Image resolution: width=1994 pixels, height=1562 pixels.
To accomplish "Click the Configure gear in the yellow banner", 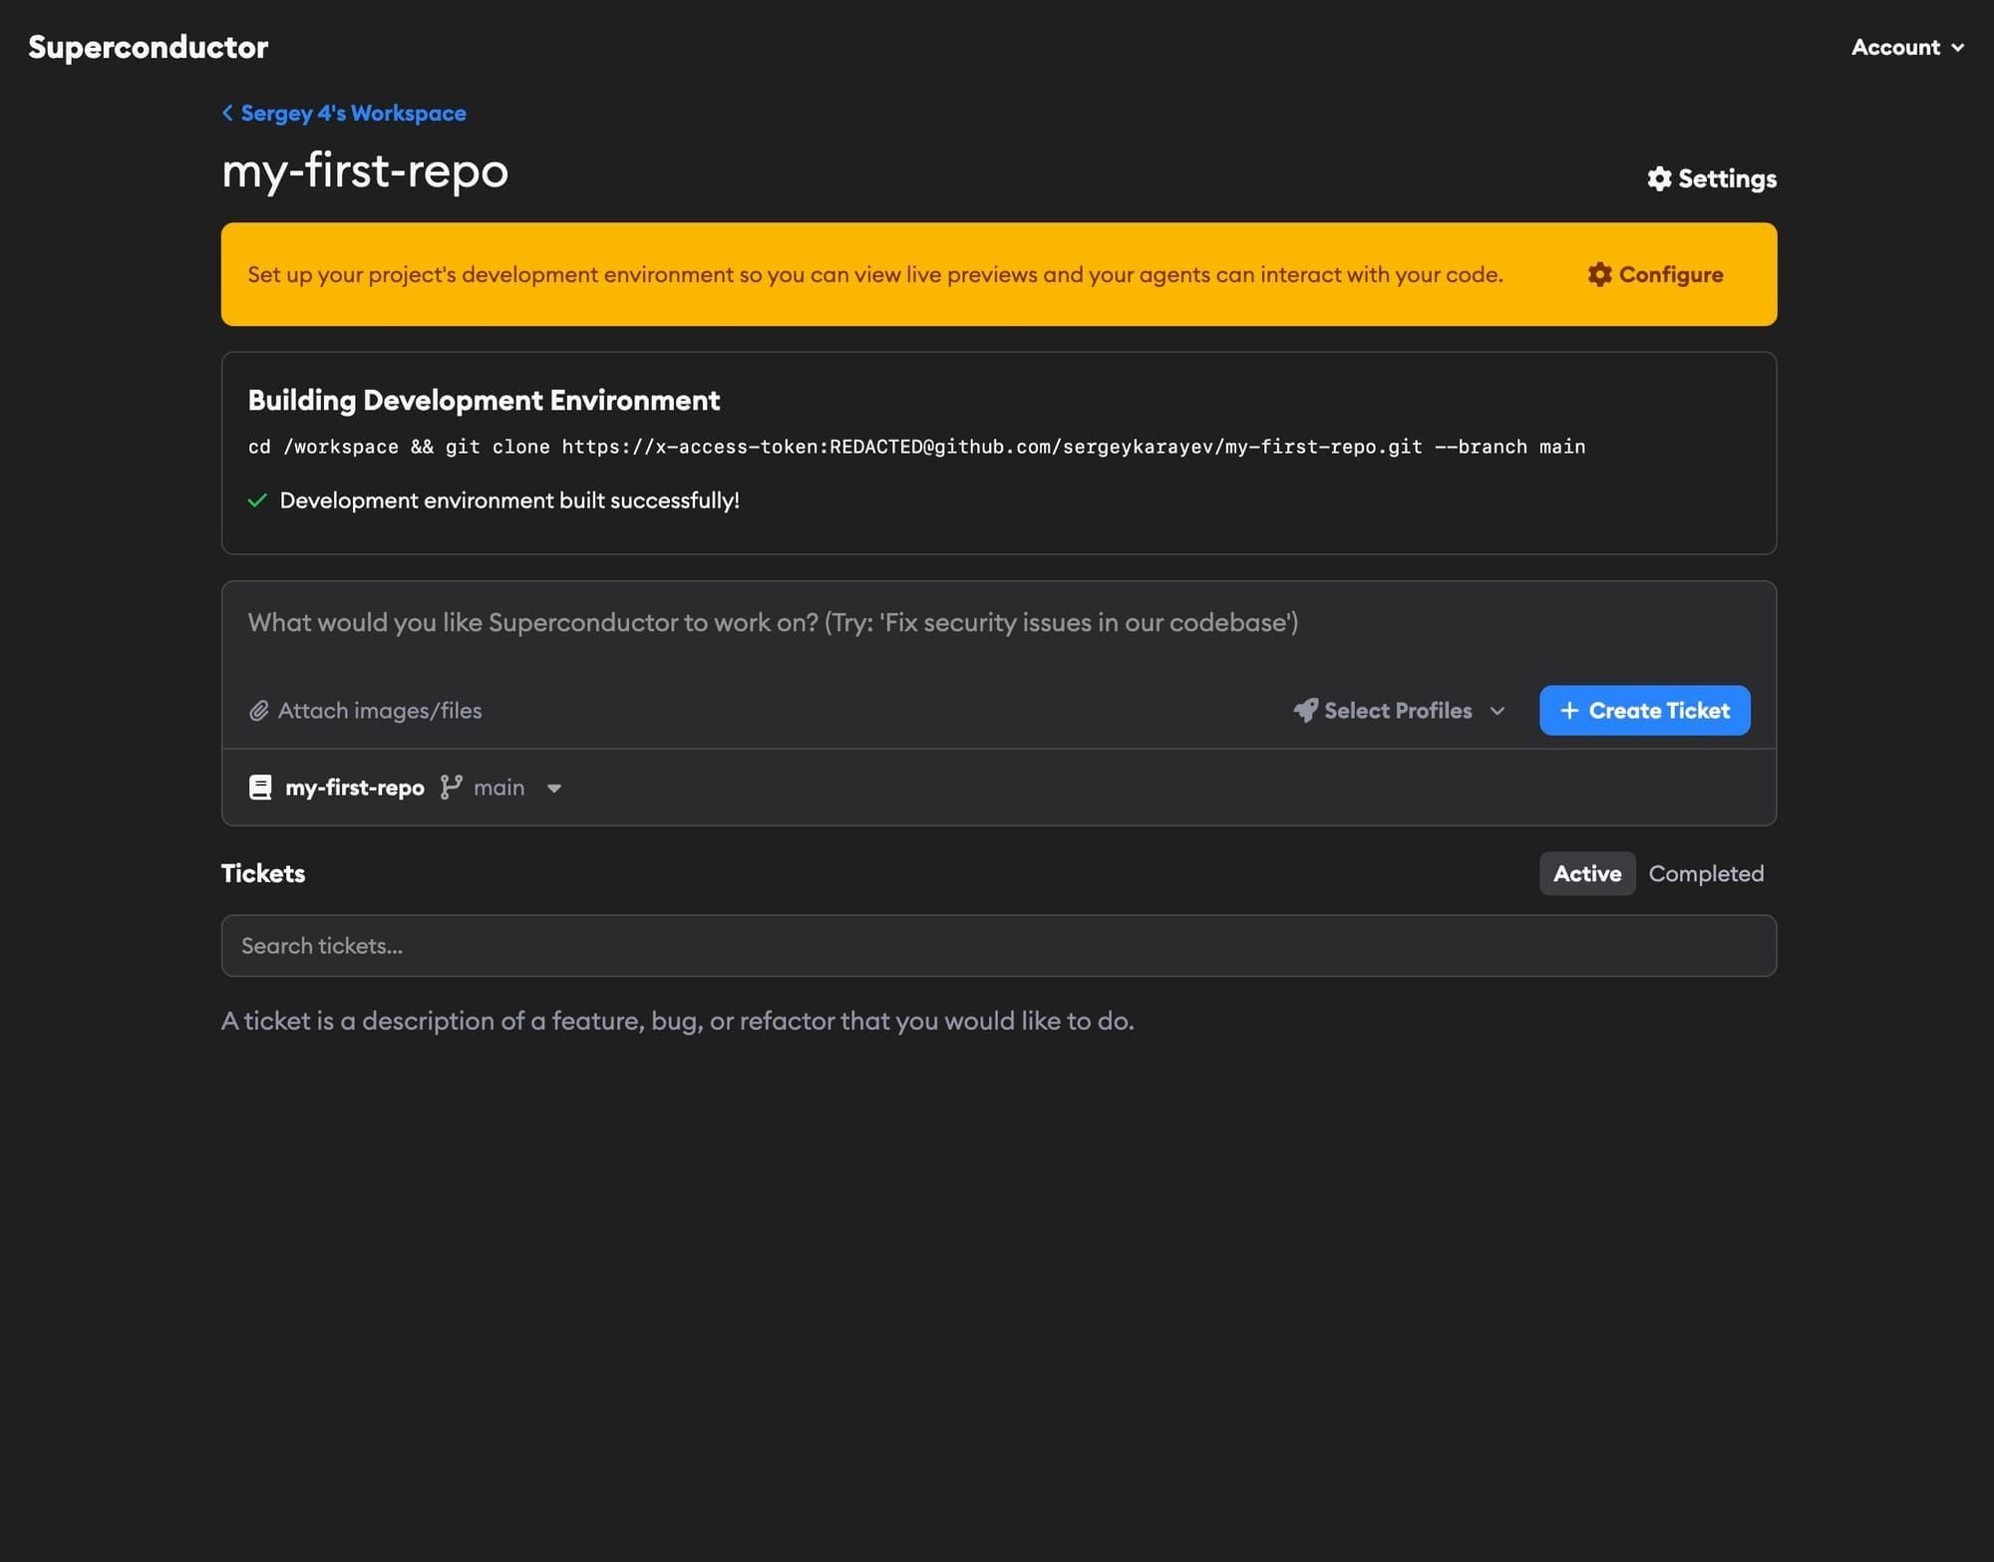I will pos(1598,275).
